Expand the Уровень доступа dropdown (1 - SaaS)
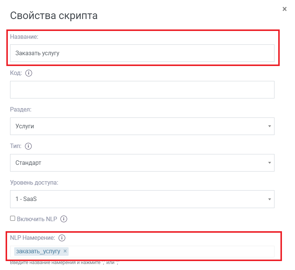Image resolution: width=295 pixels, height=270 pixels. coord(142,199)
